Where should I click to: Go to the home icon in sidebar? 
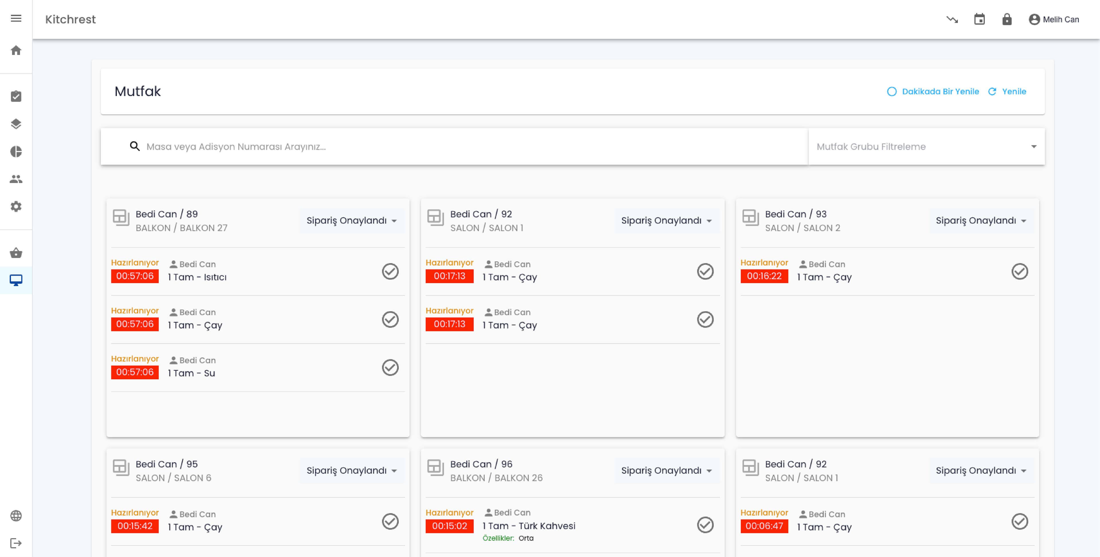[x=16, y=50]
